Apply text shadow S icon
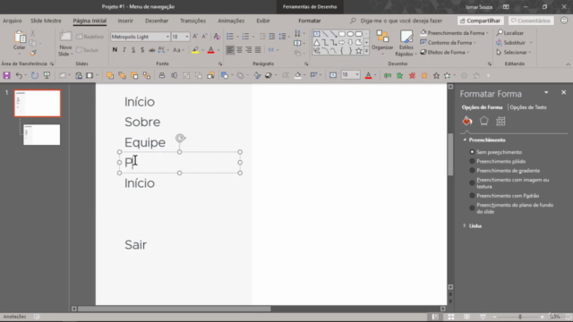 pyautogui.click(x=142, y=50)
